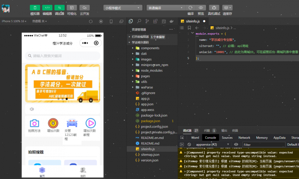Switch to the Sources tab
Image resolution: width=299 pixels, height=179 pixels.
227,138
